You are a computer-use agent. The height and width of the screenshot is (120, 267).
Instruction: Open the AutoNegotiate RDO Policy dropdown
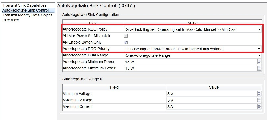tap(193, 29)
